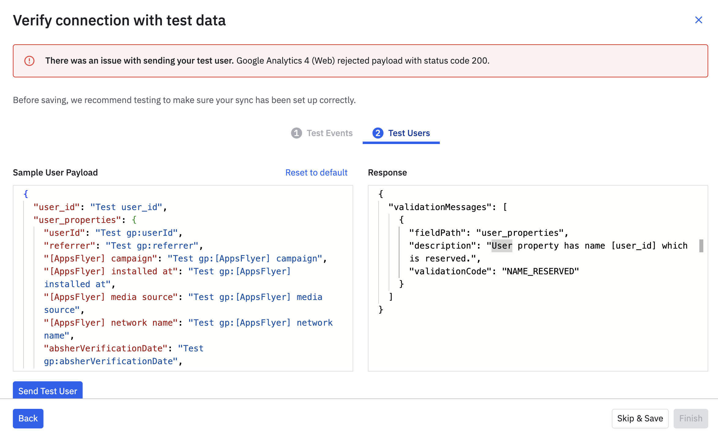Screen dimensions: 718x433
Task: Click the step 1 number badge
Action: [296, 133]
